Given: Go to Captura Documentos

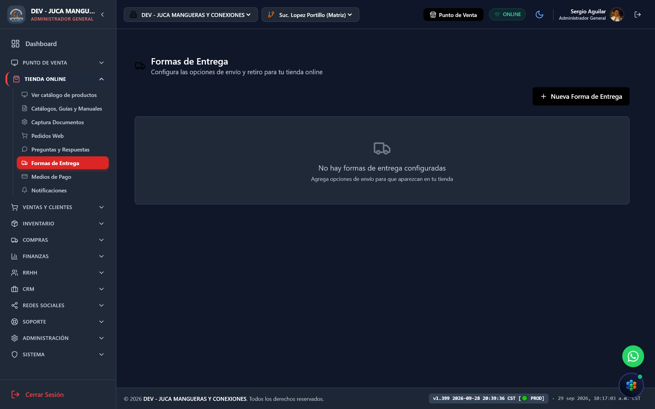Looking at the screenshot, I should 63,122.
